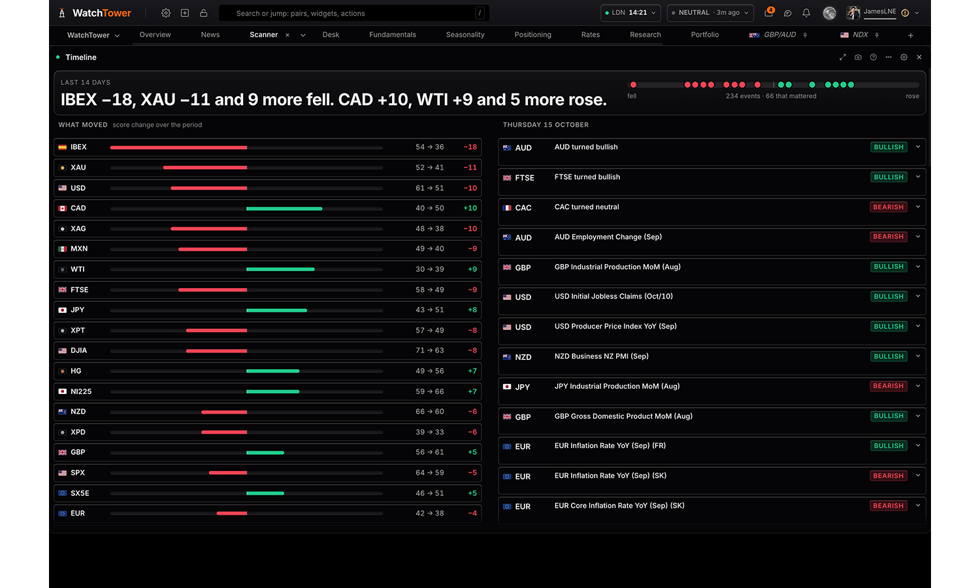Click the globe theme avatar icon
The width and height of the screenshot is (980, 588).
[x=830, y=13]
